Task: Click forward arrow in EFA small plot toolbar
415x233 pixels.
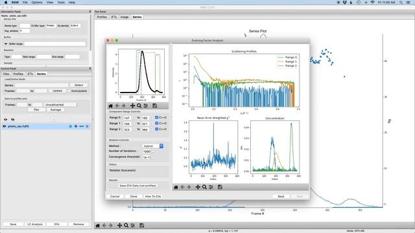Action: [x=124, y=105]
